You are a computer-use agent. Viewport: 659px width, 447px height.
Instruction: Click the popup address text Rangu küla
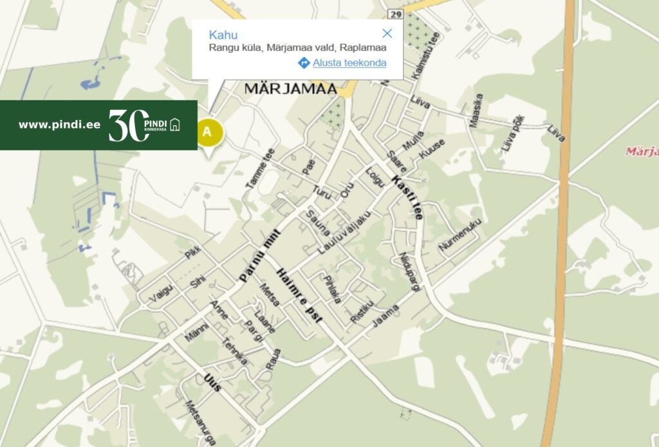click(236, 48)
